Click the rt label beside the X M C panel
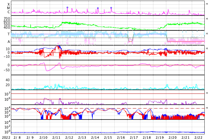 point(207,4)
